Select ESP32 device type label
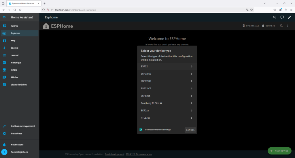Viewport: 295px width, 158px height. (144, 66)
